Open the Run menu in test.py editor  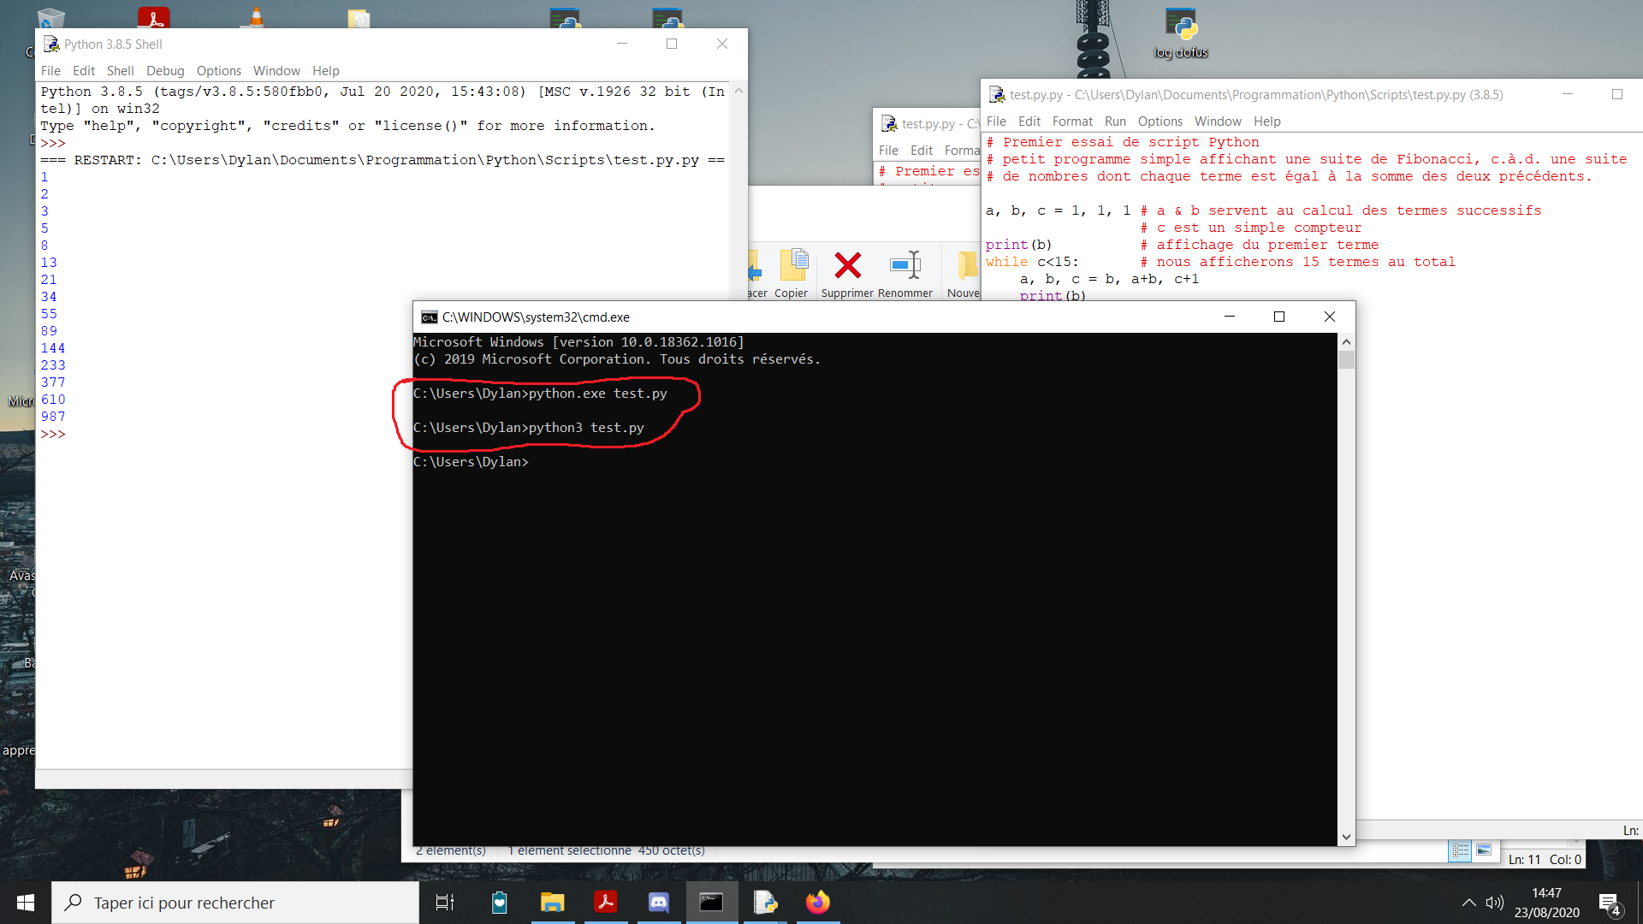click(1115, 121)
